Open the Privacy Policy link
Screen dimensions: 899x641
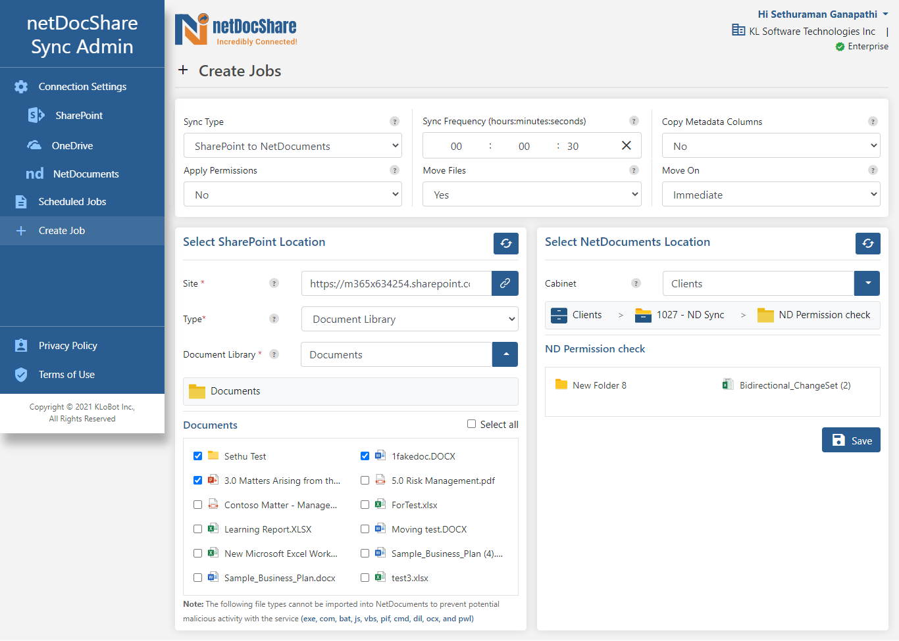pos(68,346)
